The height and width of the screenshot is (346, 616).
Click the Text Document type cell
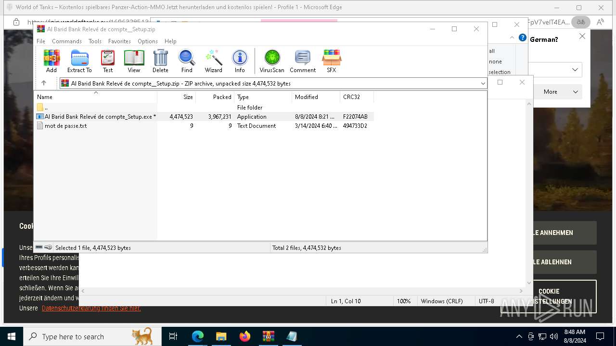(x=257, y=126)
